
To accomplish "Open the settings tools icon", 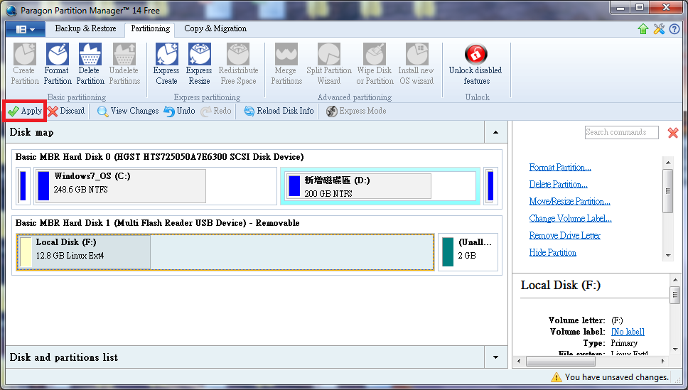I will 659,29.
